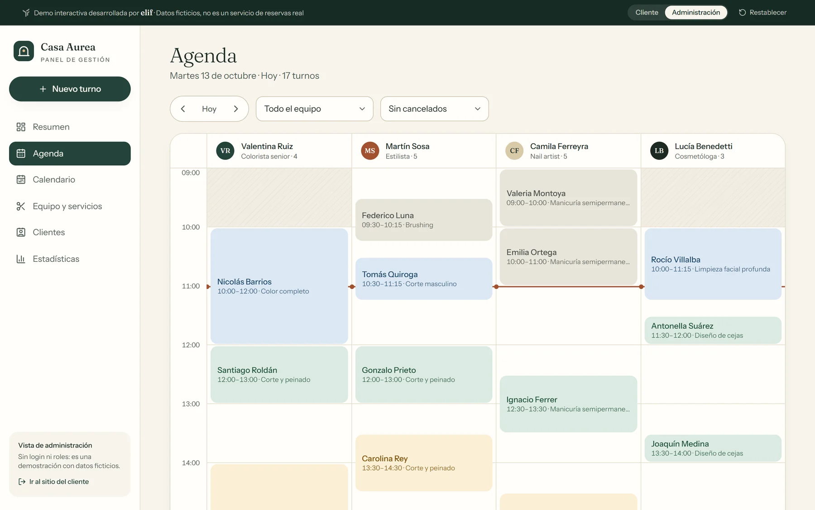815x510 pixels.
Task: Navigate to Equipo y servicios
Action: point(70,207)
